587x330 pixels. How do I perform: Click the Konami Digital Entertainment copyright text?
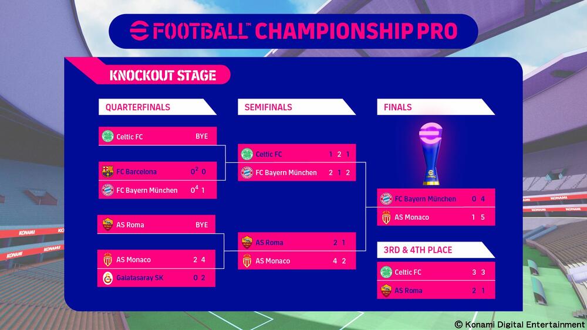[x=519, y=324]
